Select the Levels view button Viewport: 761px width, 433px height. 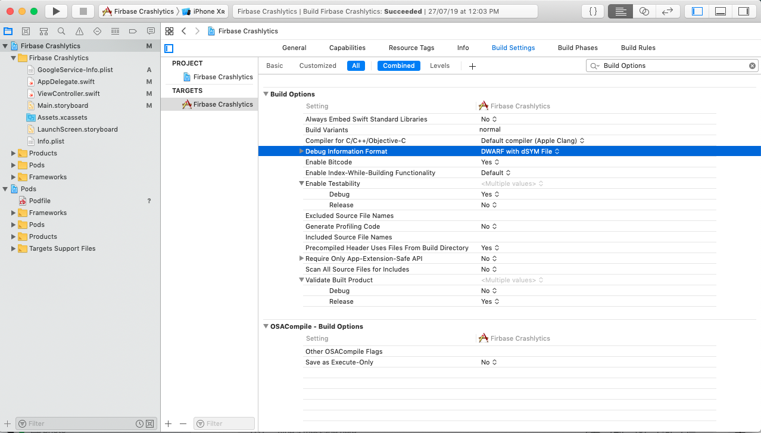tap(439, 66)
